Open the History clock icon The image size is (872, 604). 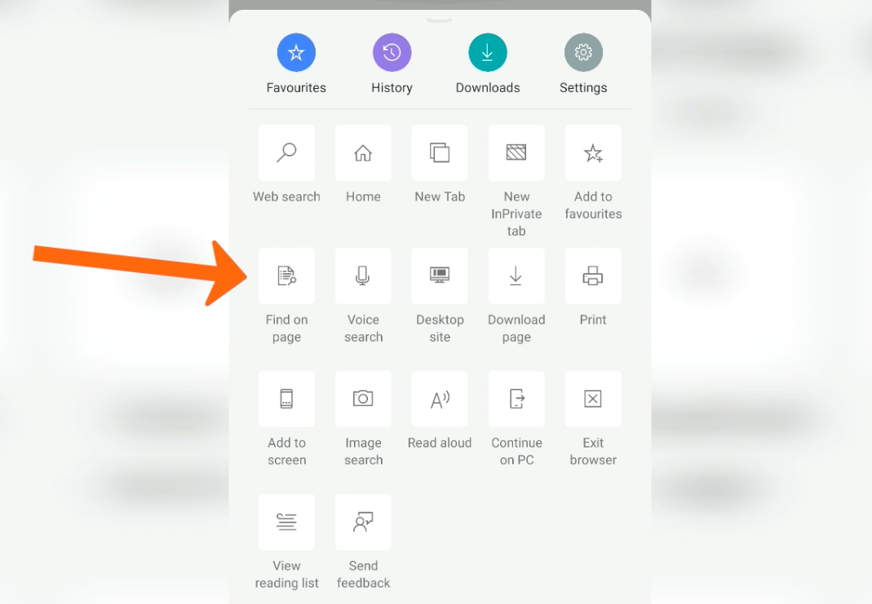click(x=392, y=54)
